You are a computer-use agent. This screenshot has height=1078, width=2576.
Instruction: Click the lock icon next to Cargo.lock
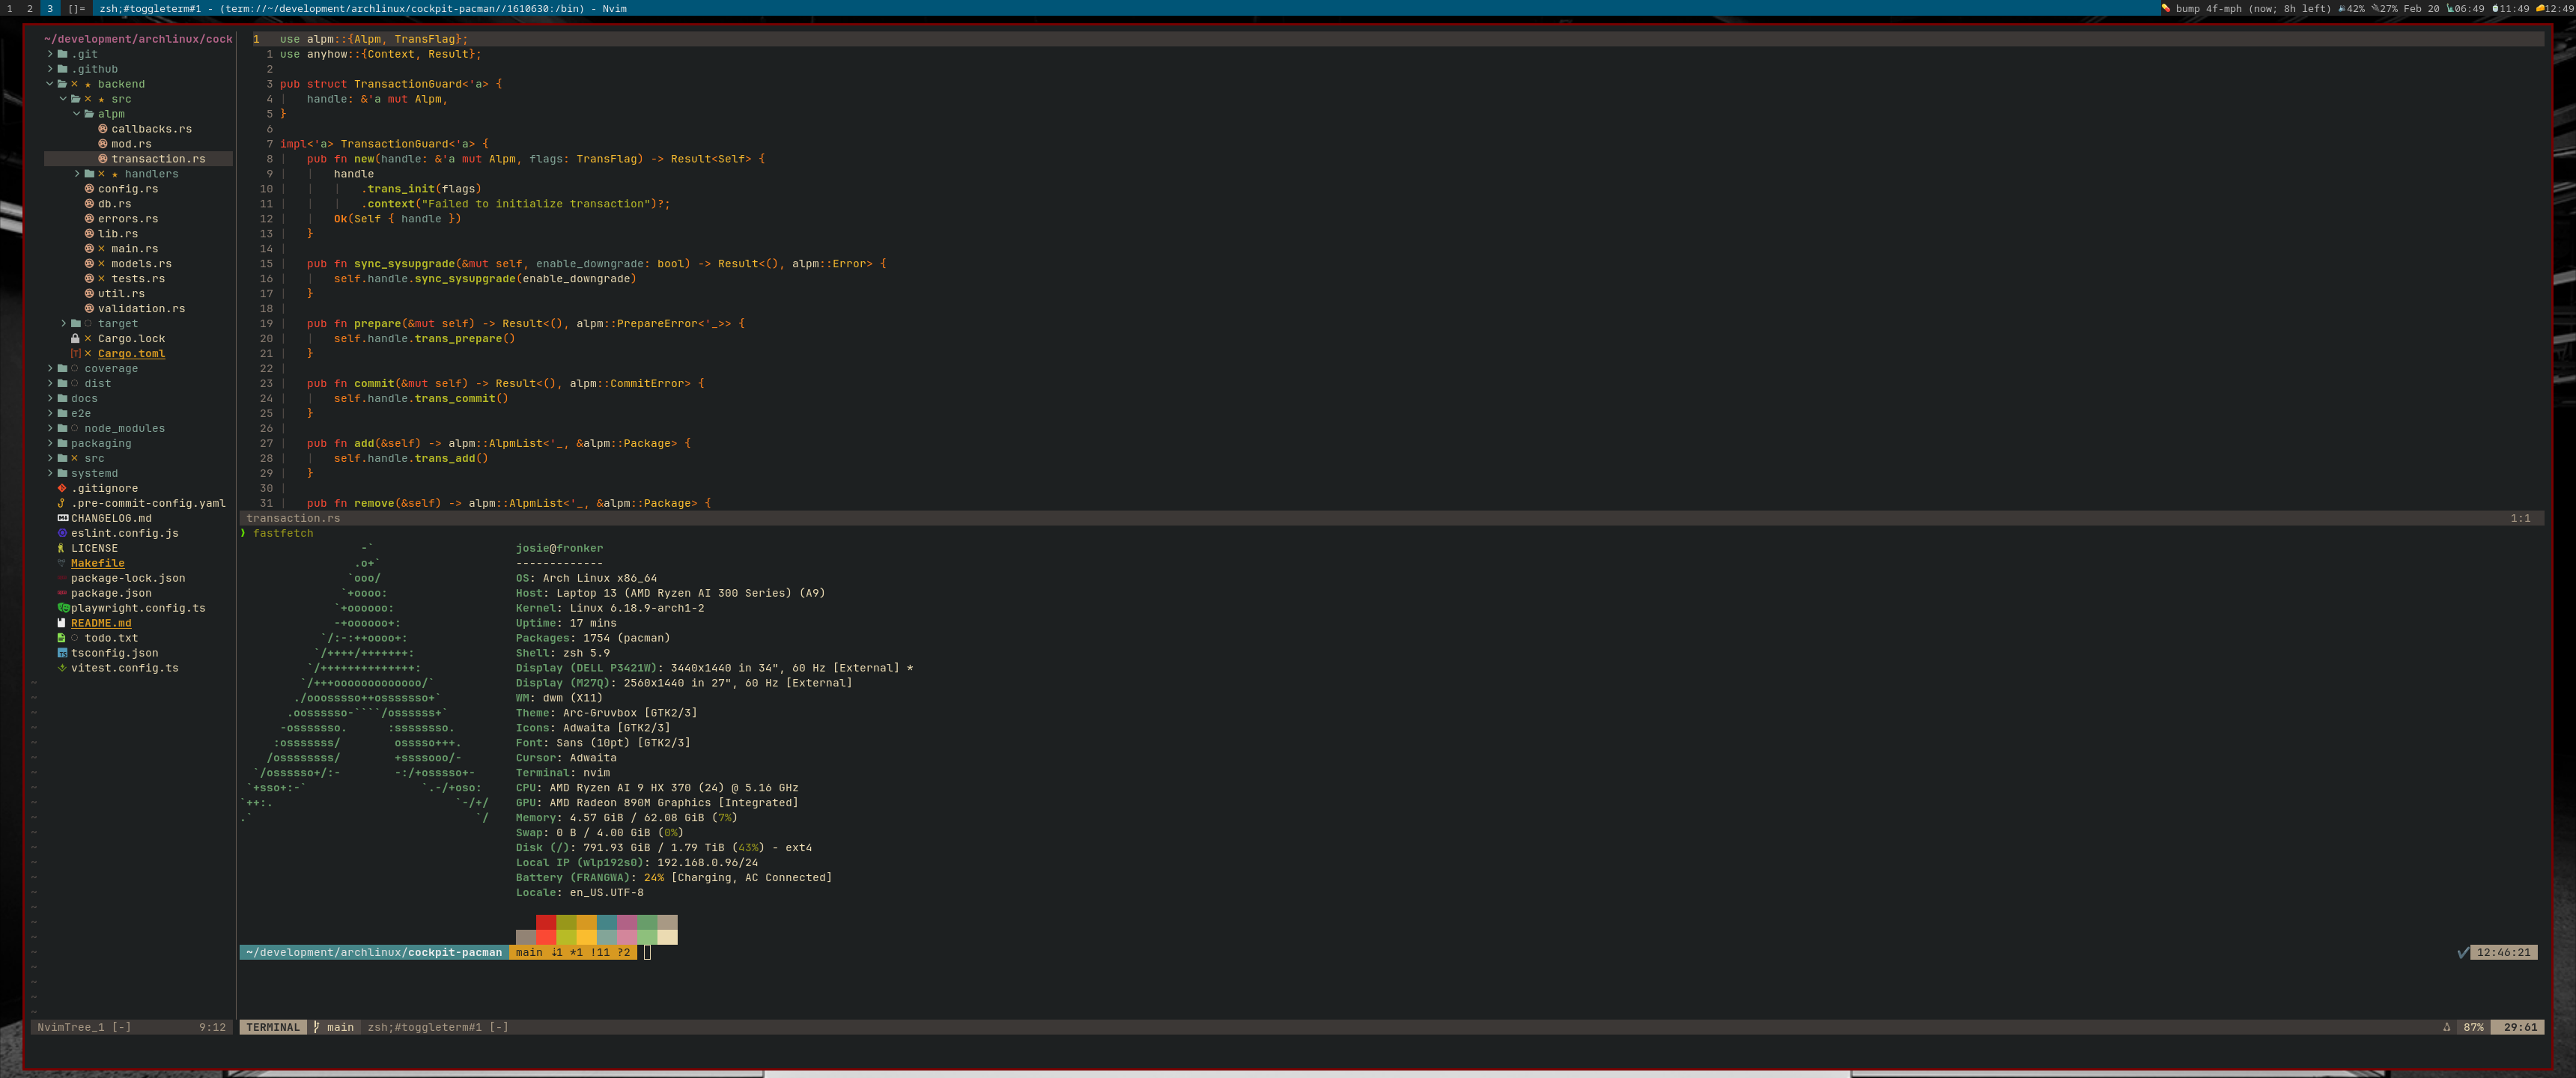[x=75, y=339]
